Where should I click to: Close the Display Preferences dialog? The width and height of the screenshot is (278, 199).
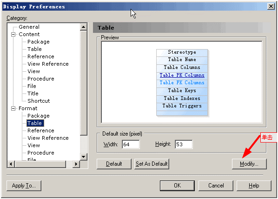point(271,6)
